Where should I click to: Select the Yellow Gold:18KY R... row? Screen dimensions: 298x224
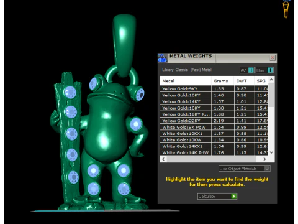(x=214, y=114)
